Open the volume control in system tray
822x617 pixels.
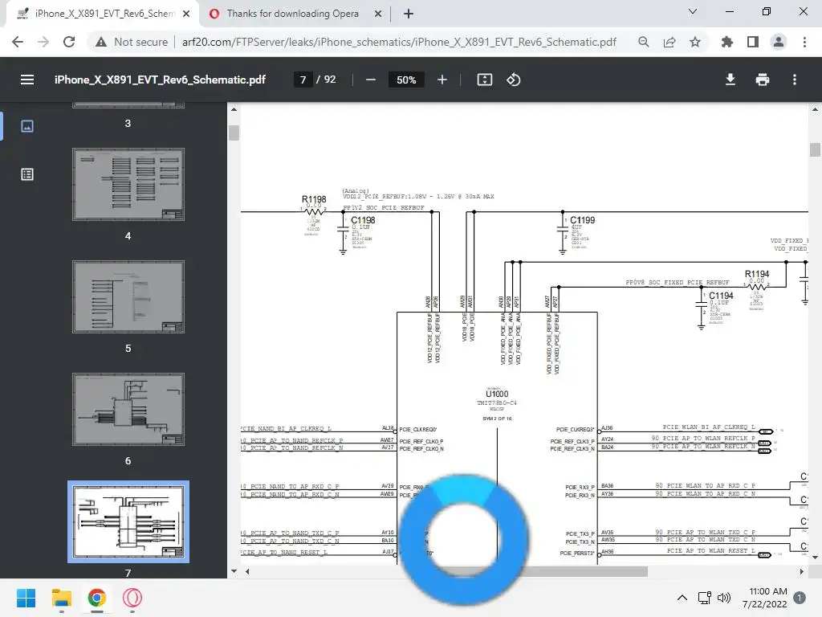click(724, 598)
